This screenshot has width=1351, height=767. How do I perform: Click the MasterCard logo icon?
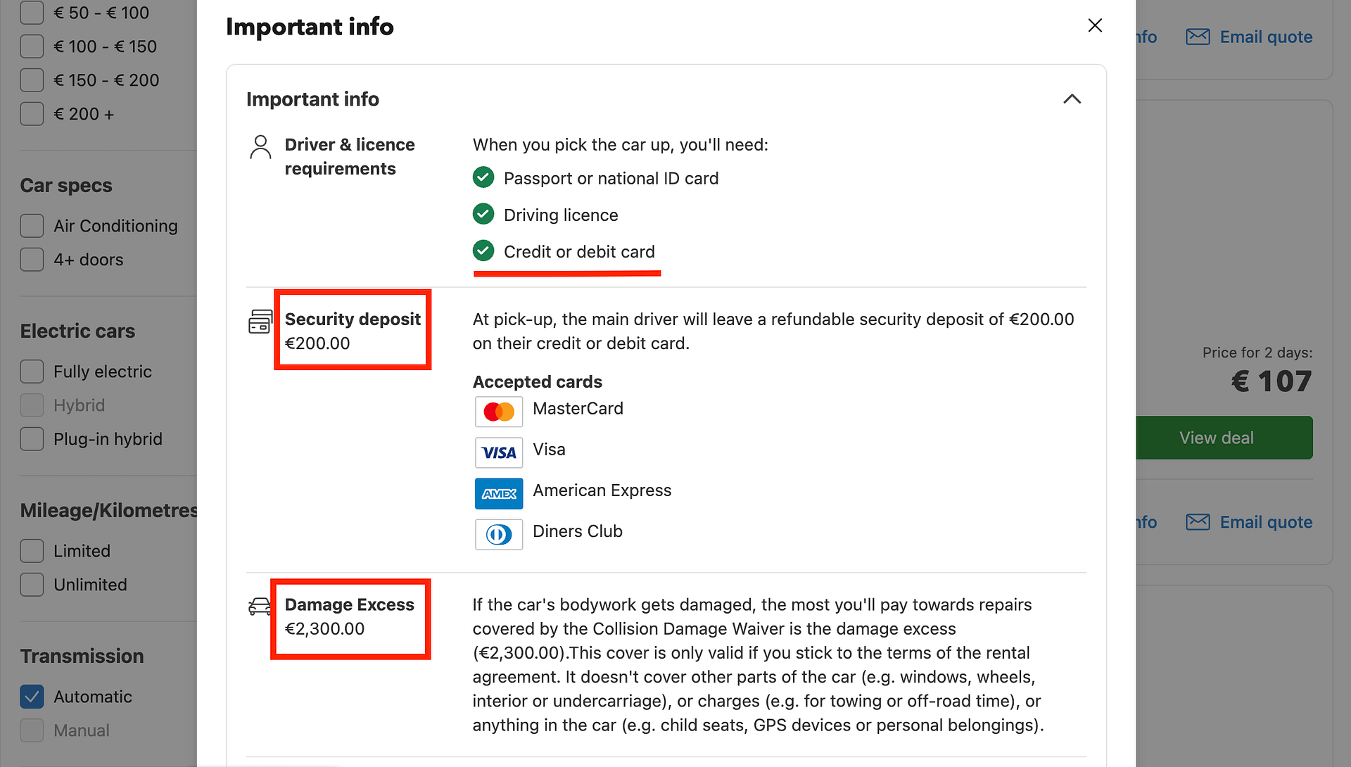(x=499, y=412)
